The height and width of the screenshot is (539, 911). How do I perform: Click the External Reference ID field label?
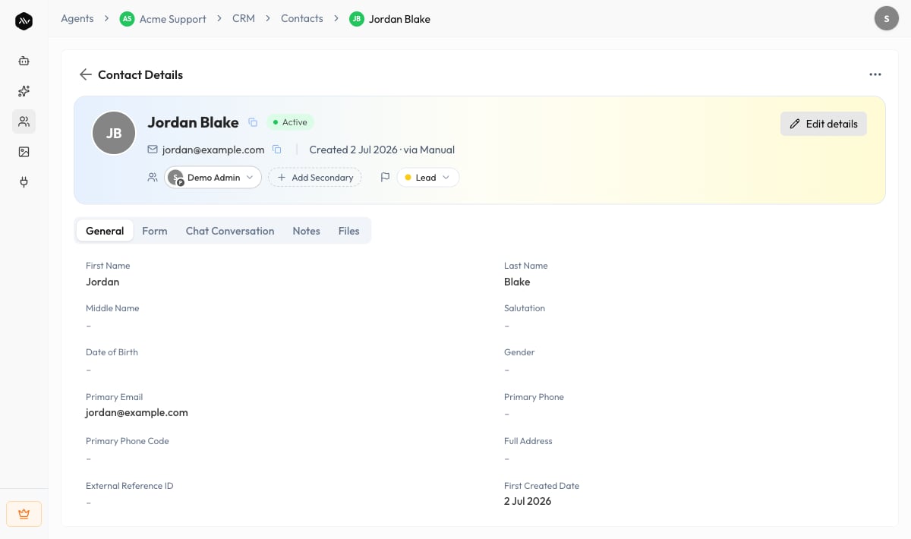[130, 486]
